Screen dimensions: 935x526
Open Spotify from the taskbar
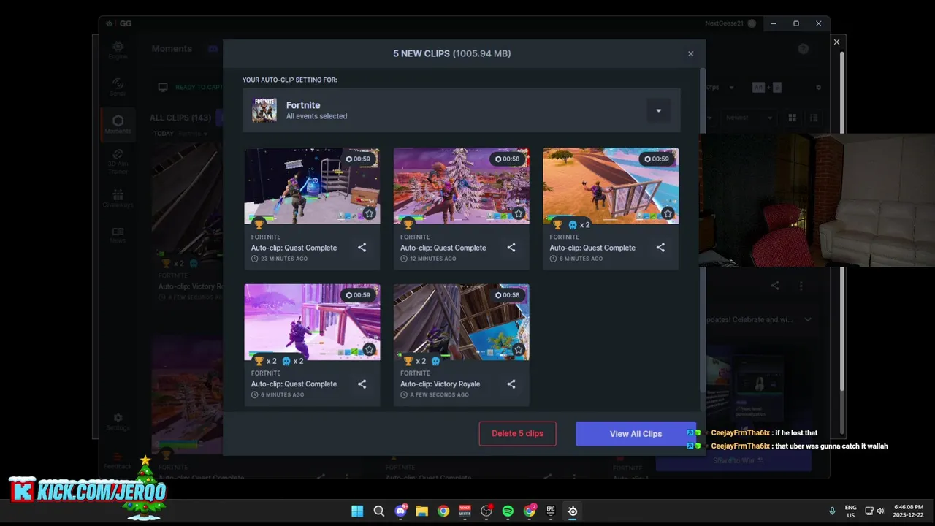pyautogui.click(x=508, y=511)
